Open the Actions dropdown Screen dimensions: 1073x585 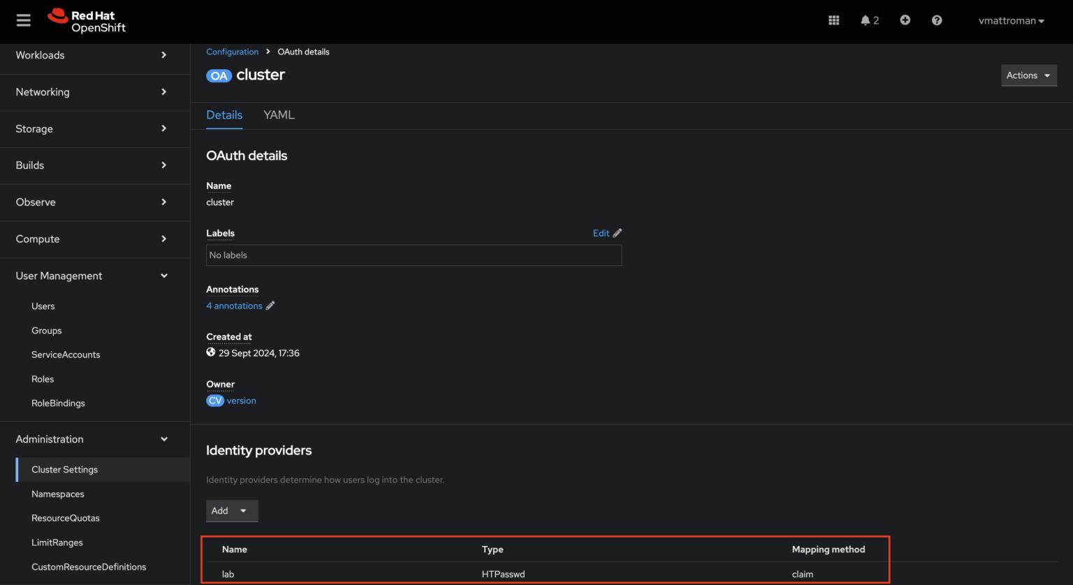click(x=1028, y=75)
